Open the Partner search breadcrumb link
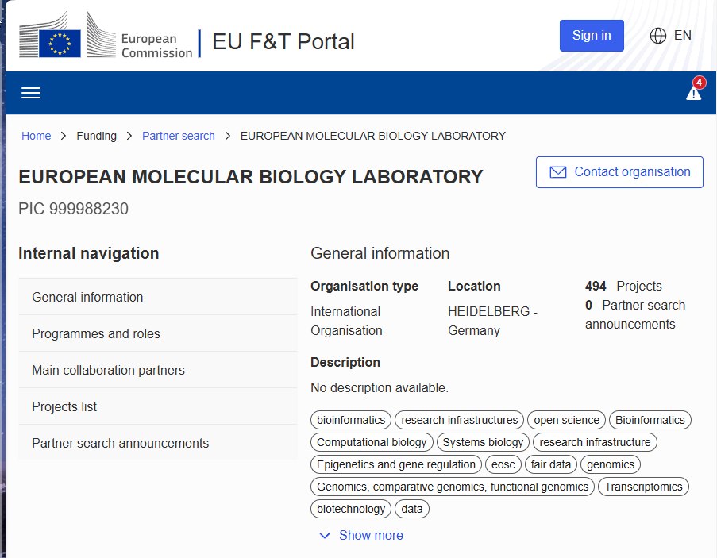 click(x=179, y=136)
